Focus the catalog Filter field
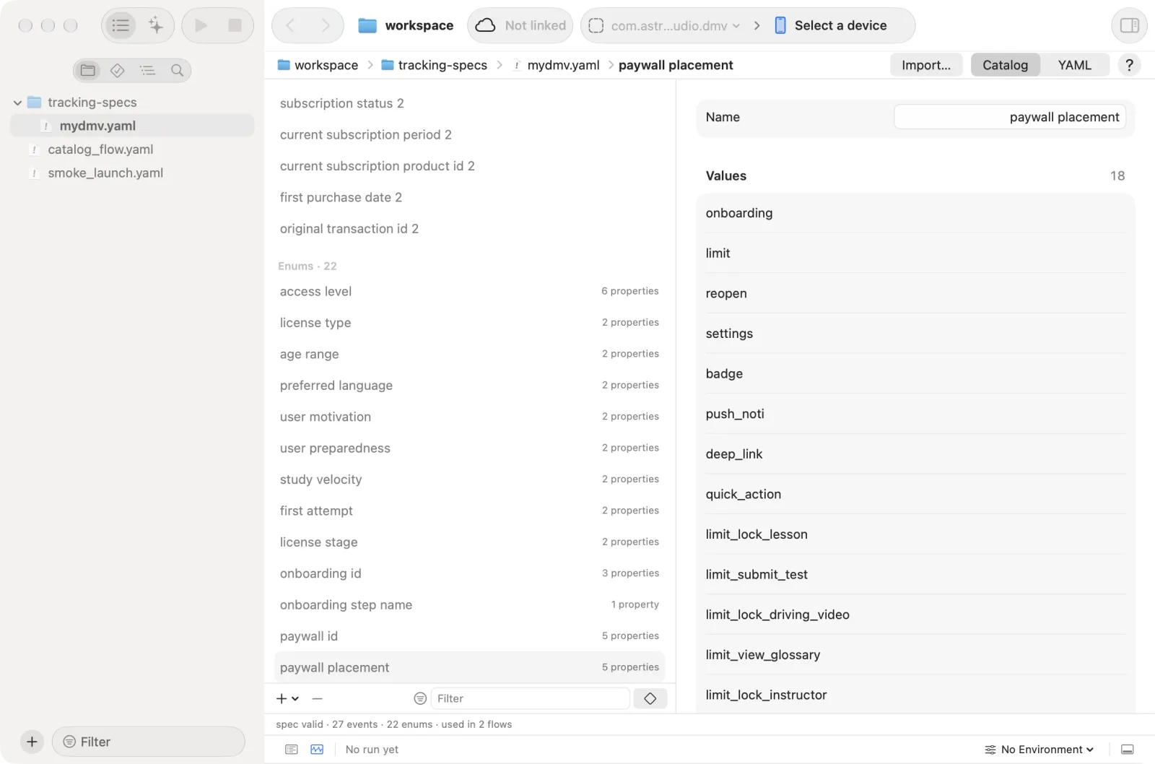The height and width of the screenshot is (764, 1155). 531,698
